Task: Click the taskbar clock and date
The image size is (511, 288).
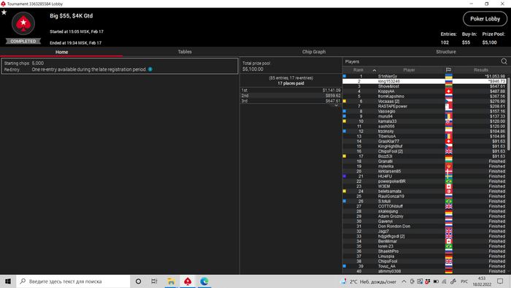Action: point(482,281)
